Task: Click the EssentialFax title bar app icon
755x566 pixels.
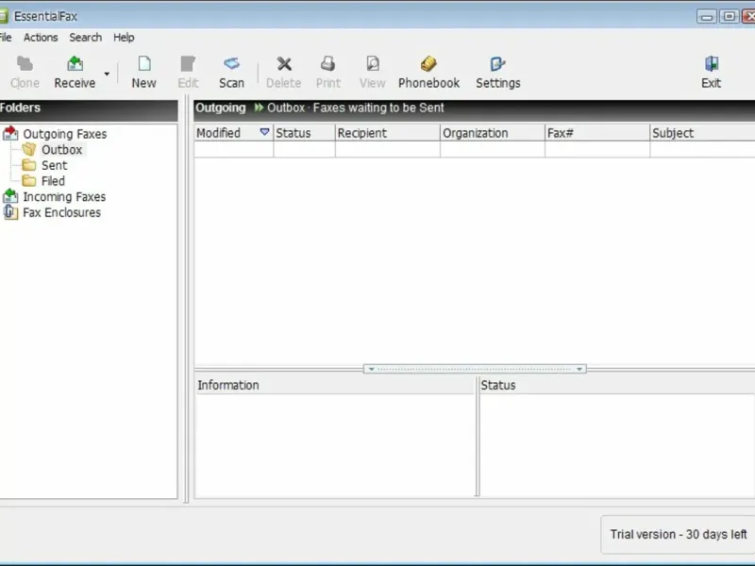Action: pyautogui.click(x=4, y=16)
